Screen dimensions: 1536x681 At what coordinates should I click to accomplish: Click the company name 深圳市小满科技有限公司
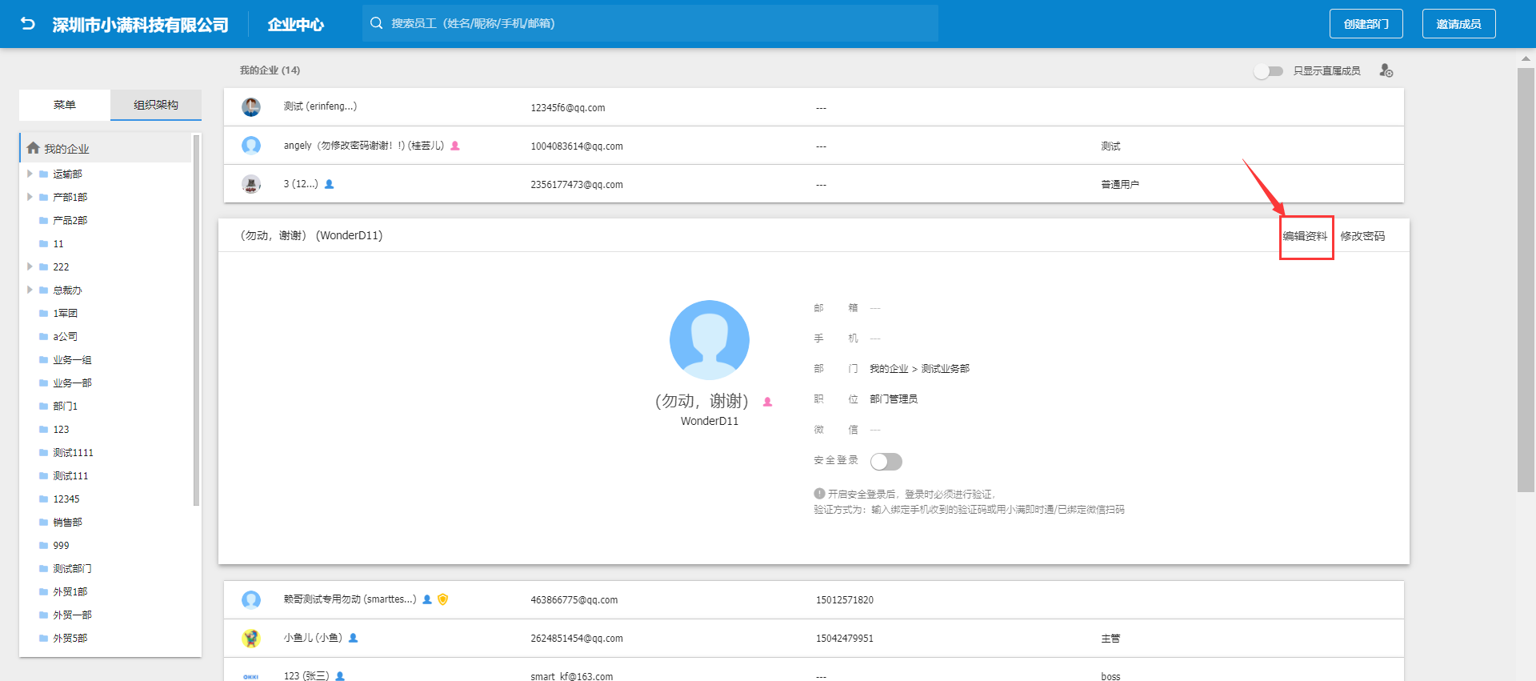tap(141, 25)
